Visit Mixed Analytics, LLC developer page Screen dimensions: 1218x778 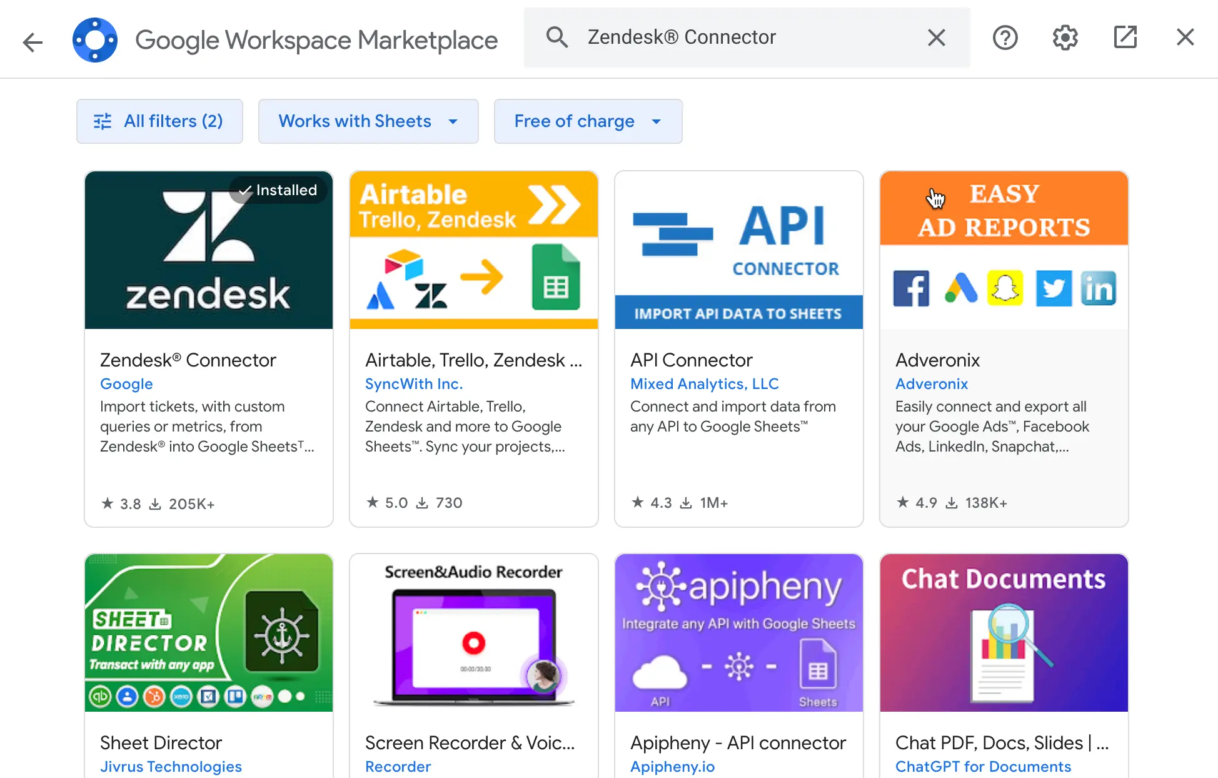click(x=704, y=383)
